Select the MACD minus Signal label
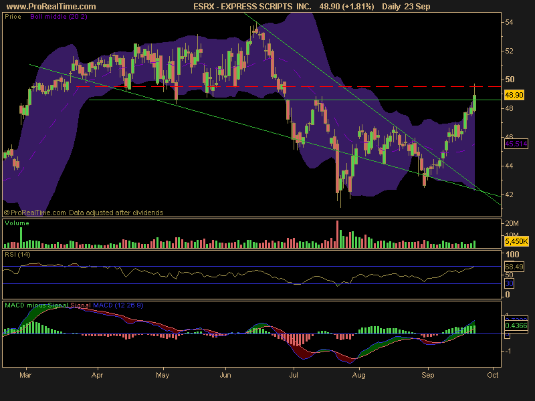The height and width of the screenshot is (401, 535). coord(37,305)
